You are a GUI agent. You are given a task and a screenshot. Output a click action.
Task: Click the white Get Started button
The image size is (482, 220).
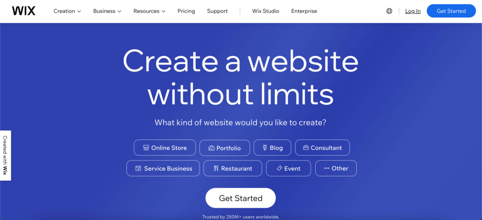[x=241, y=198]
